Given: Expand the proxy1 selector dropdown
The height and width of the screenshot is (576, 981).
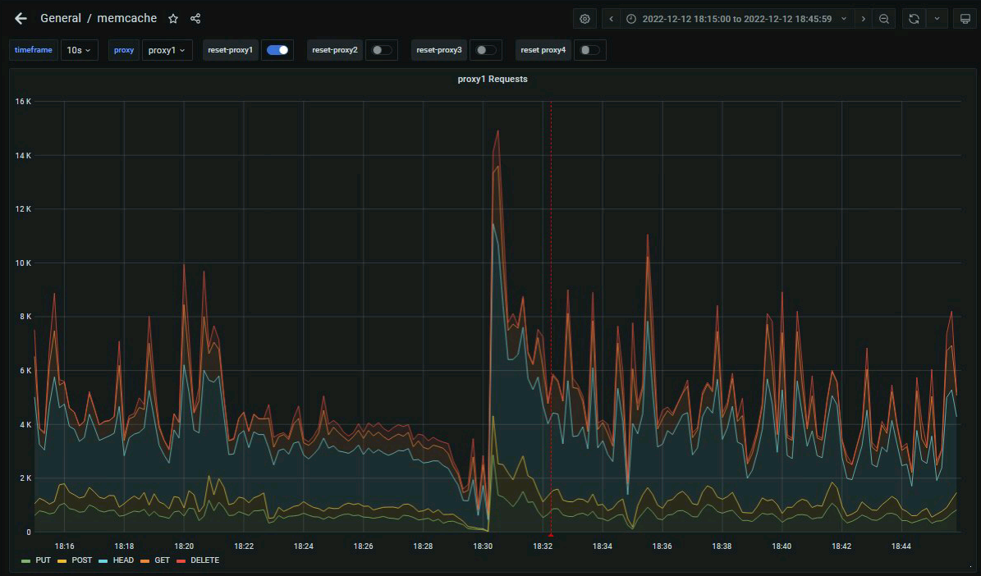Looking at the screenshot, I should click(167, 50).
